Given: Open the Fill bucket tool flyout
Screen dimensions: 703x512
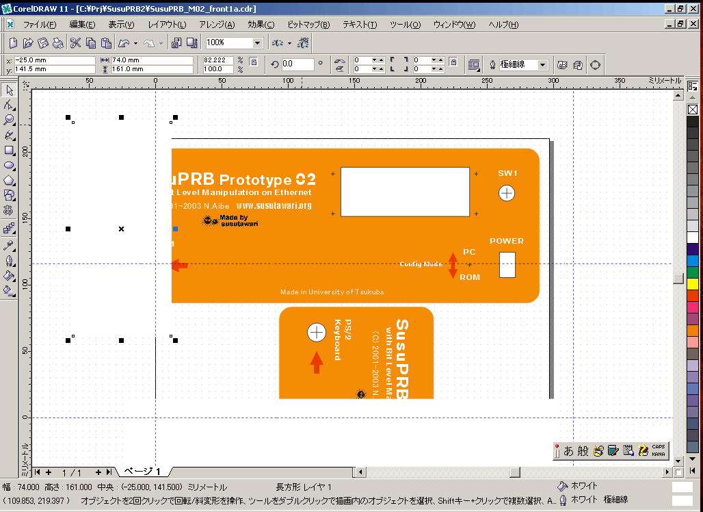Looking at the screenshot, I should pos(9,276).
